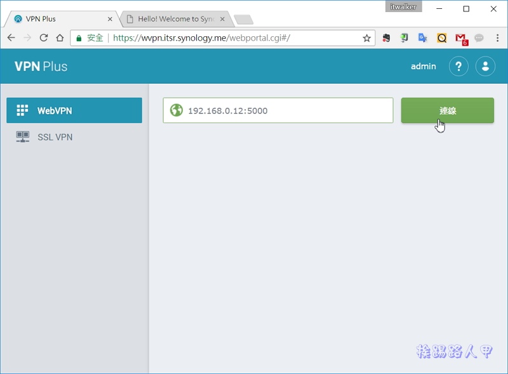Reload the current page

click(x=44, y=38)
